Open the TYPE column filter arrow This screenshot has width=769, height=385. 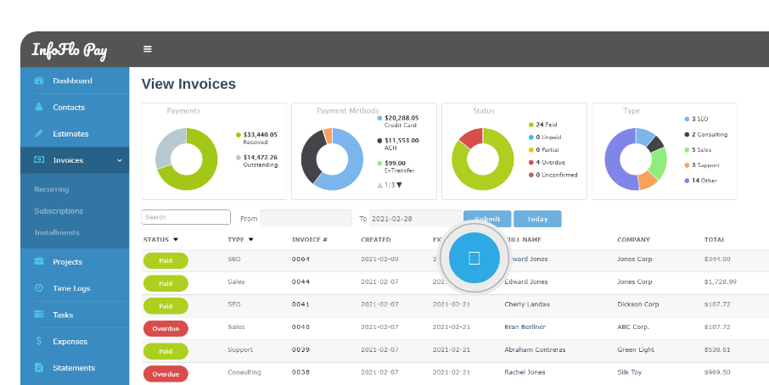tap(251, 240)
